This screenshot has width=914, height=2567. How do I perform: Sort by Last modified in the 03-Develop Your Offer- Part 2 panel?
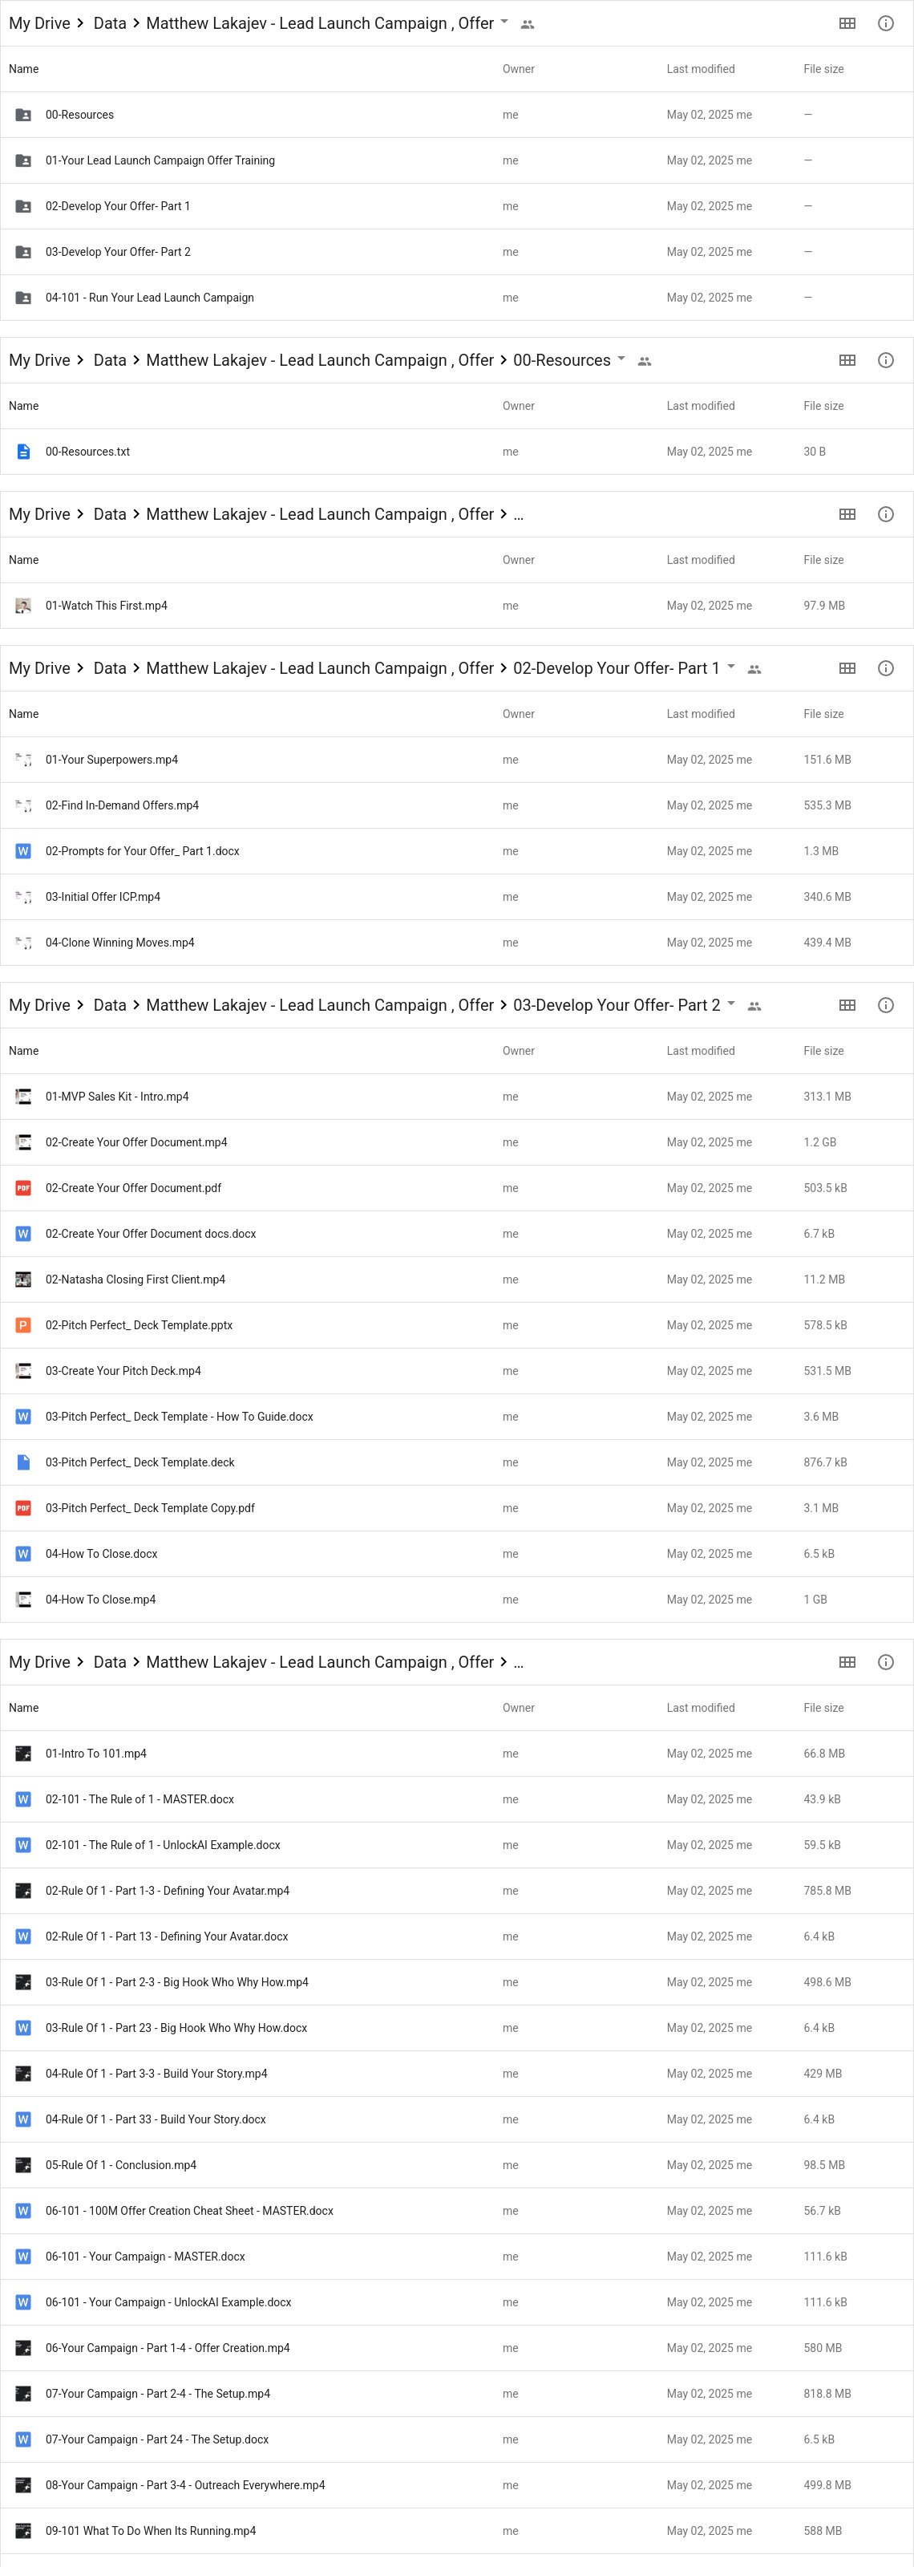(x=701, y=1050)
